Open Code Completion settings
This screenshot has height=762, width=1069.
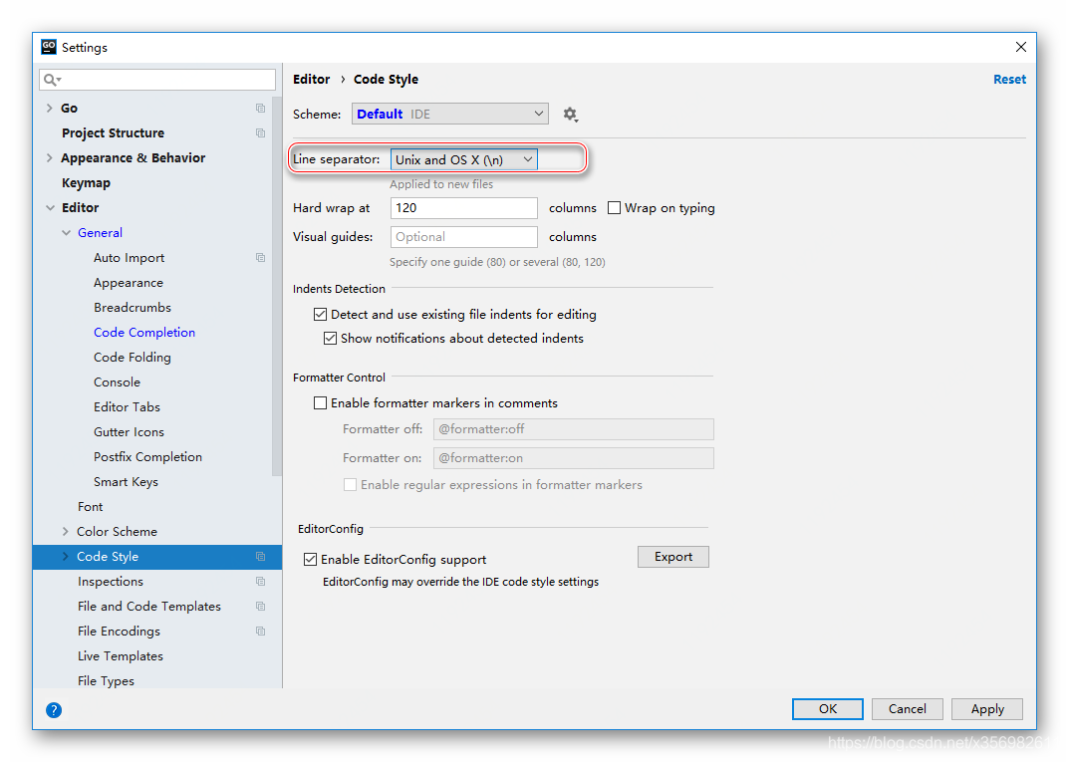[144, 332]
